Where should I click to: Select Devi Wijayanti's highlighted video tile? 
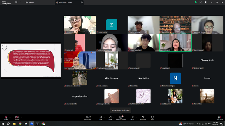[x=175, y=43]
